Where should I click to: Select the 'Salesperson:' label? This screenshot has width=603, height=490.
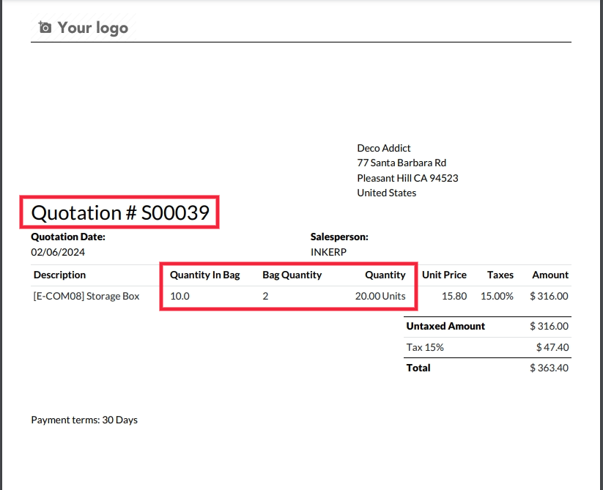click(x=339, y=237)
